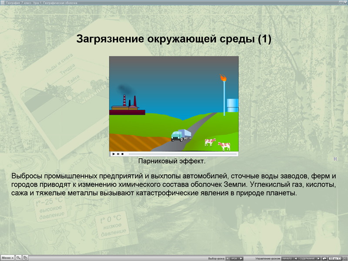
Task: Click the previous lesson arrow next to УРОК
Action: 227,258
